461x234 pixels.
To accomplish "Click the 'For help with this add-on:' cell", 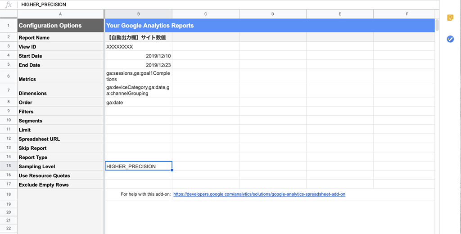I will point(139,194).
